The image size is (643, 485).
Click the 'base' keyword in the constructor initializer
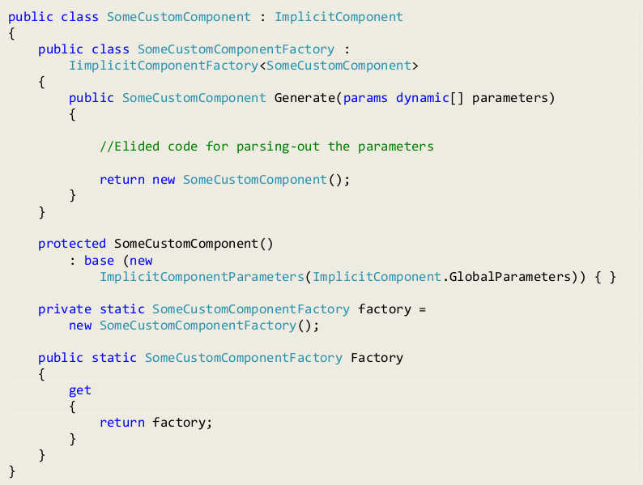pos(99,260)
